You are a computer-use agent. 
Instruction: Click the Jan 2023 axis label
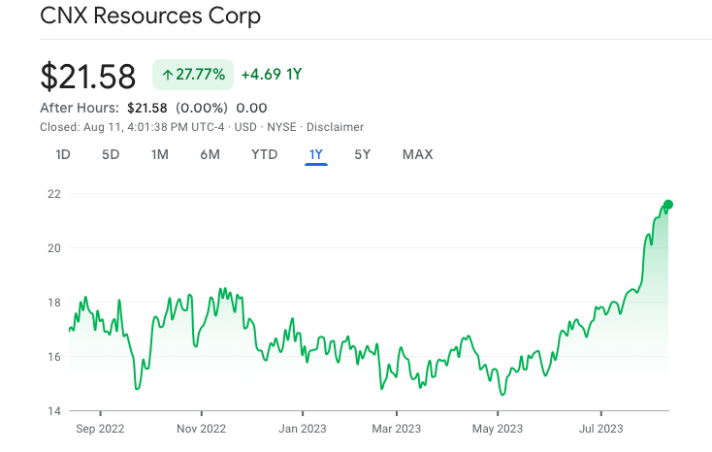(x=303, y=429)
